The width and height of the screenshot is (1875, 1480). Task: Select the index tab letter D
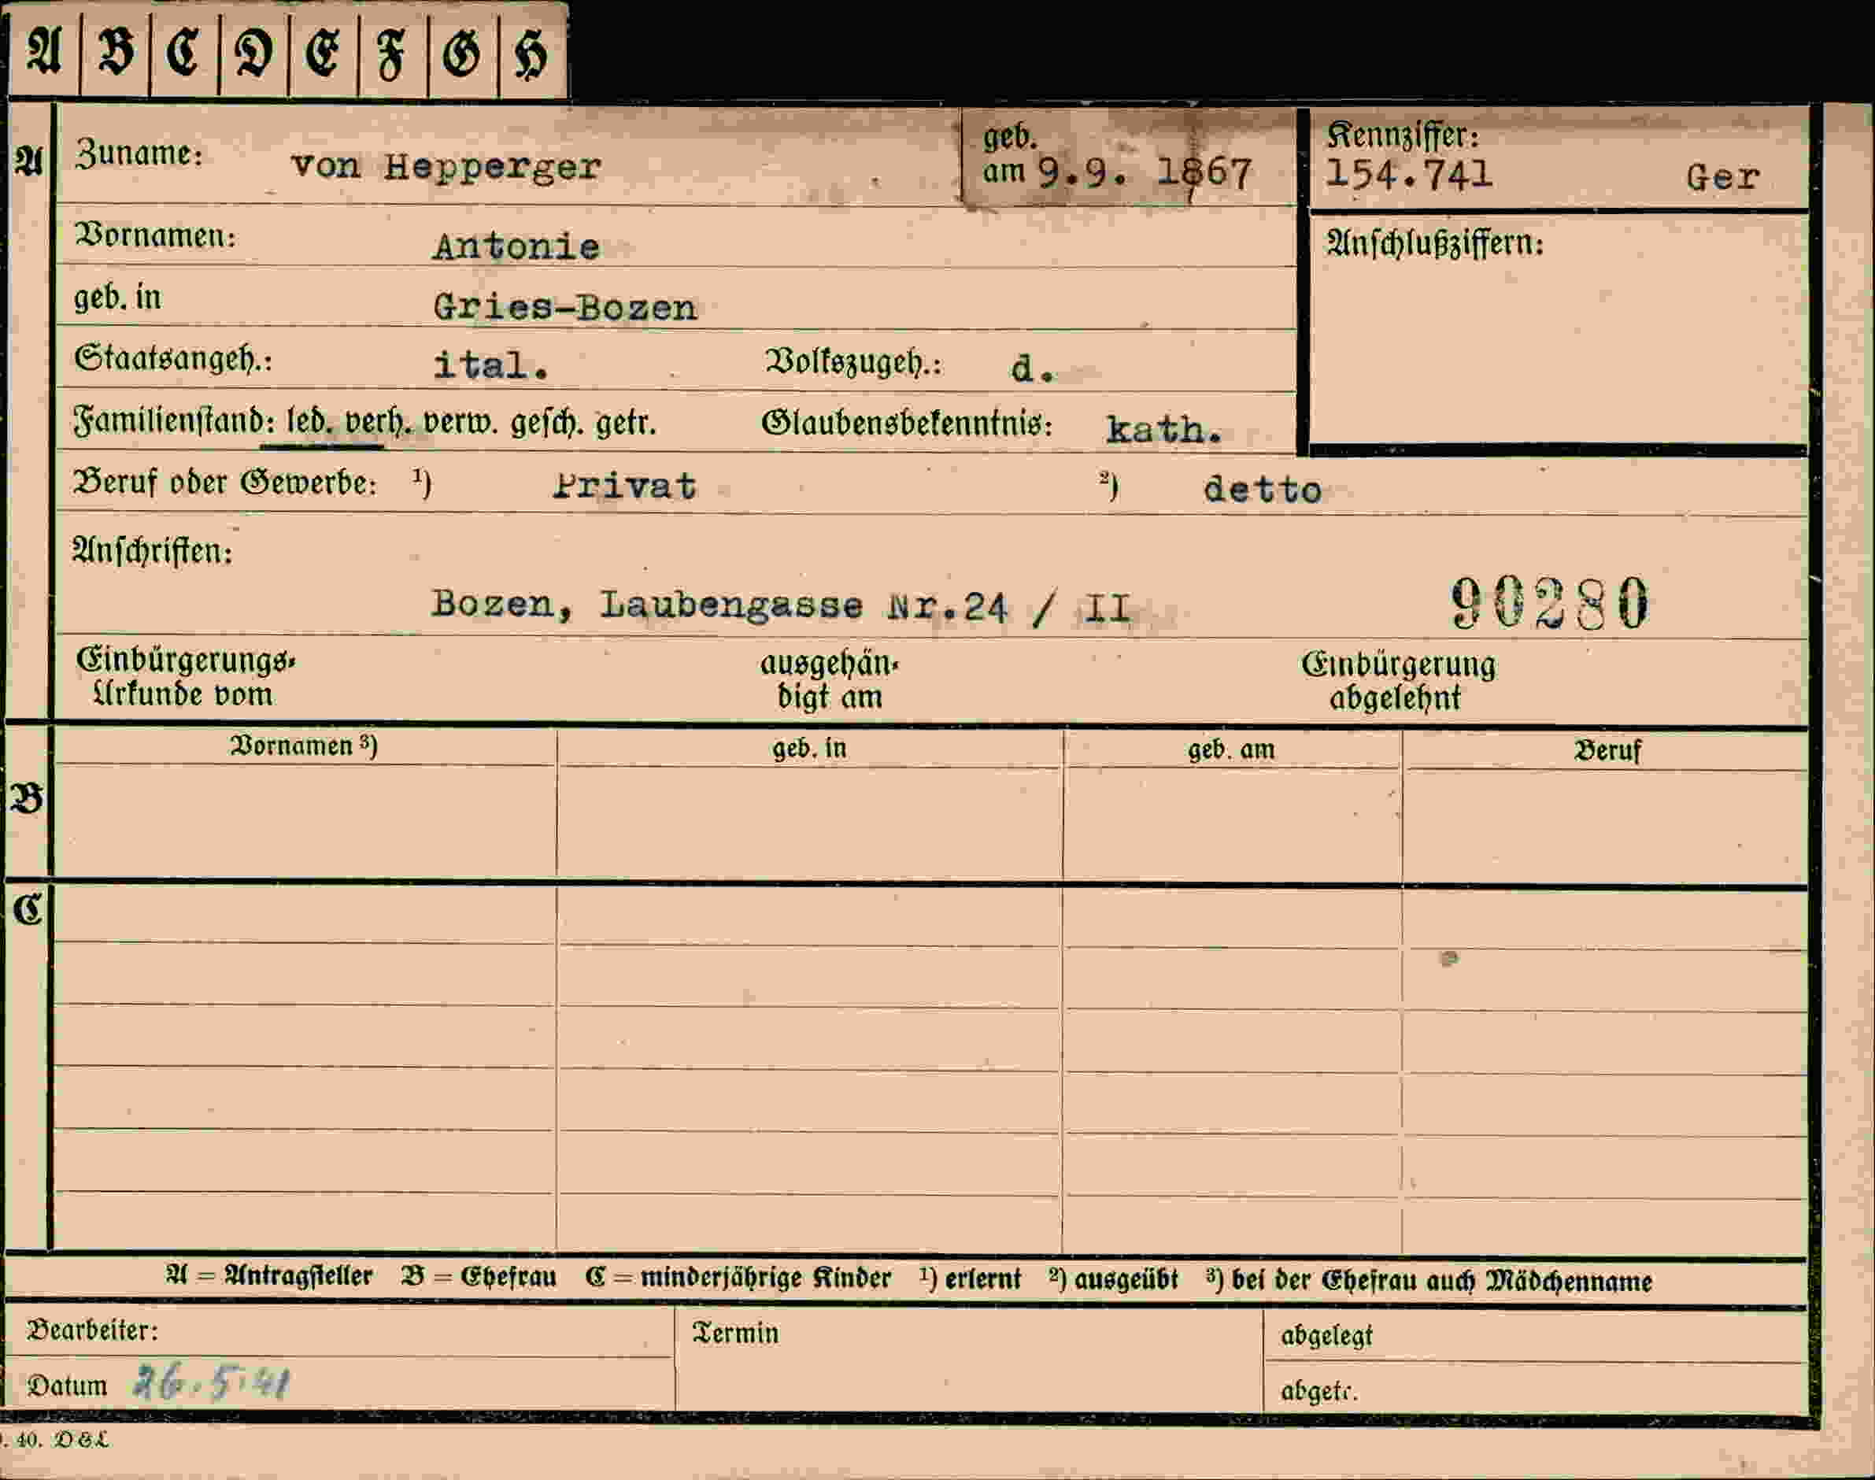click(254, 53)
